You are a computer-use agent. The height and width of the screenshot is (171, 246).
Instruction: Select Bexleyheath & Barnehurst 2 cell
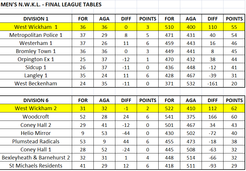click(36, 157)
